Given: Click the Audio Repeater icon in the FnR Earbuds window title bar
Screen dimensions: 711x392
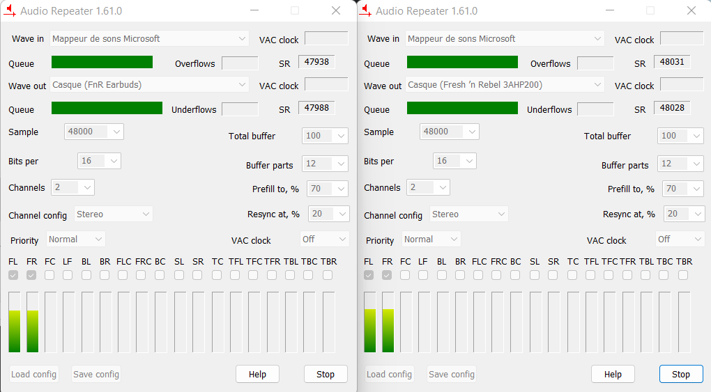Looking at the screenshot, I should (x=10, y=10).
